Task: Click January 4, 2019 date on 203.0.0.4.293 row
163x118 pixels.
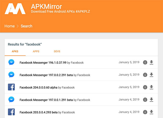Action: point(129,112)
